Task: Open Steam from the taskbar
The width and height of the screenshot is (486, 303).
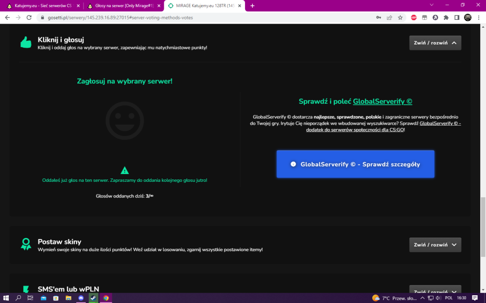Action: [93, 298]
